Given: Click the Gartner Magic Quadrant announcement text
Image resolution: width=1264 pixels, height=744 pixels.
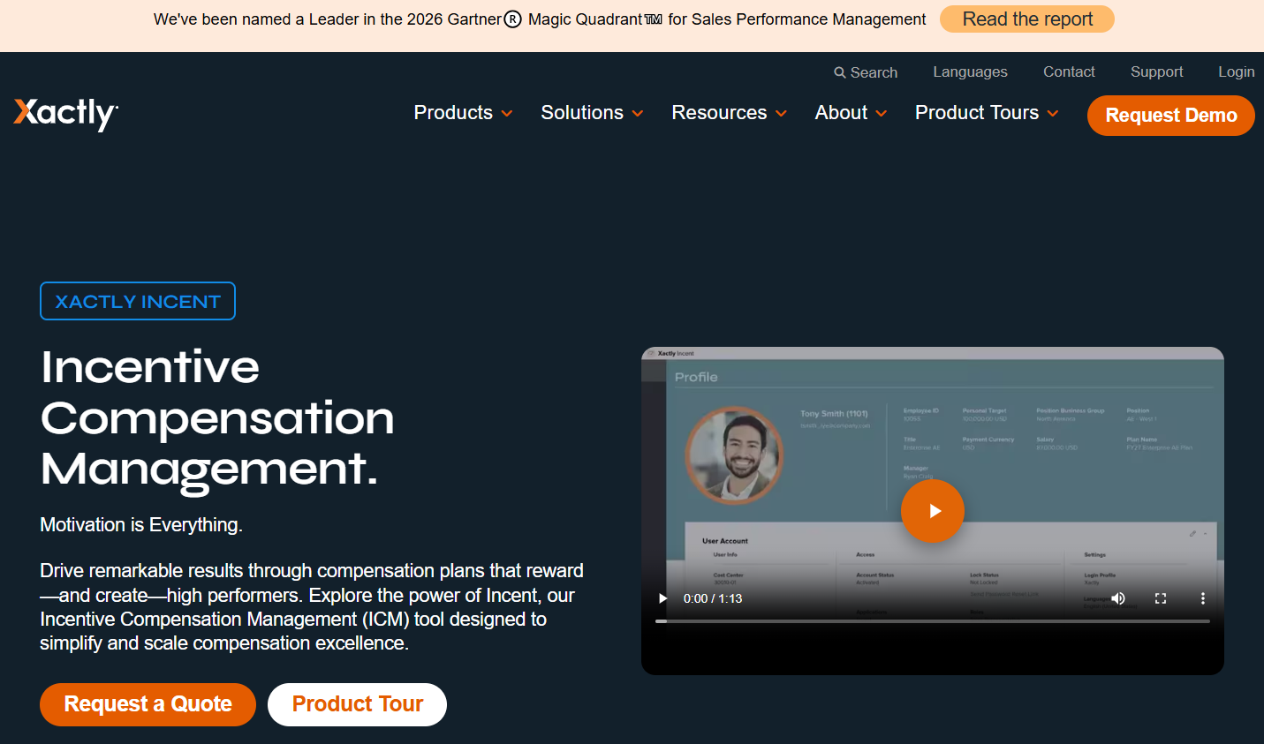Looking at the screenshot, I should click(540, 19).
